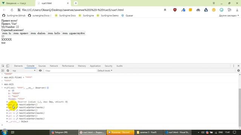This screenshot has width=241, height=135.
Task: Expand the 'get b' reactiveGetter entry
Action: pyautogui.click(x=7, y=110)
